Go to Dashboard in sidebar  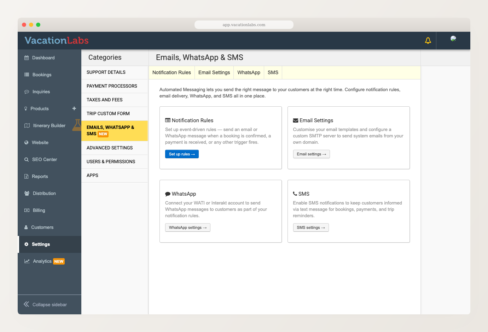(x=50, y=58)
